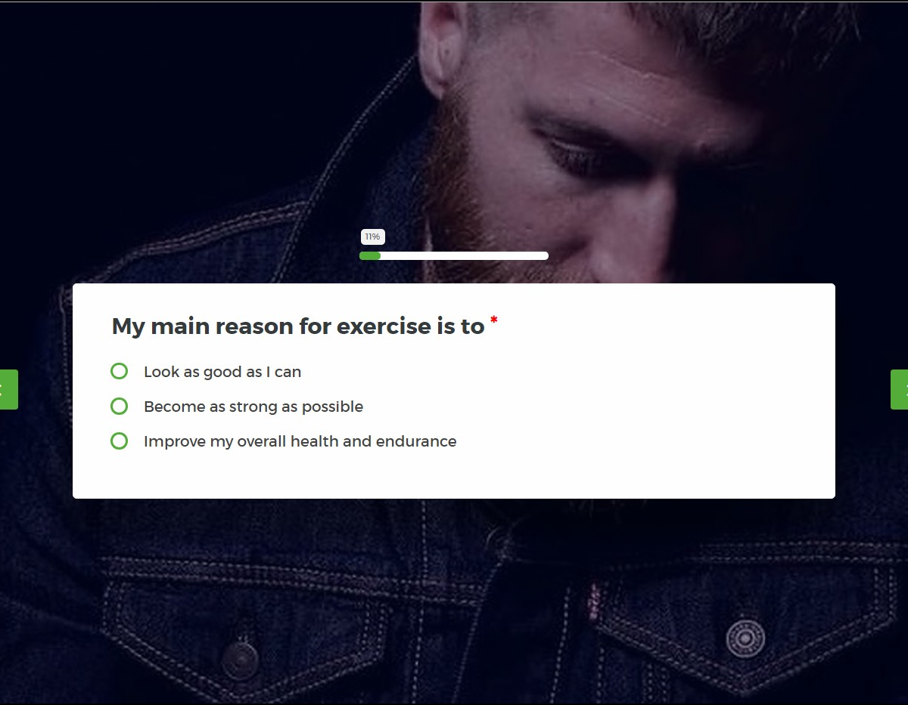Screen dimensions: 908x705
Task: Click the 'Look as good as I can' label text
Action: 222,372
